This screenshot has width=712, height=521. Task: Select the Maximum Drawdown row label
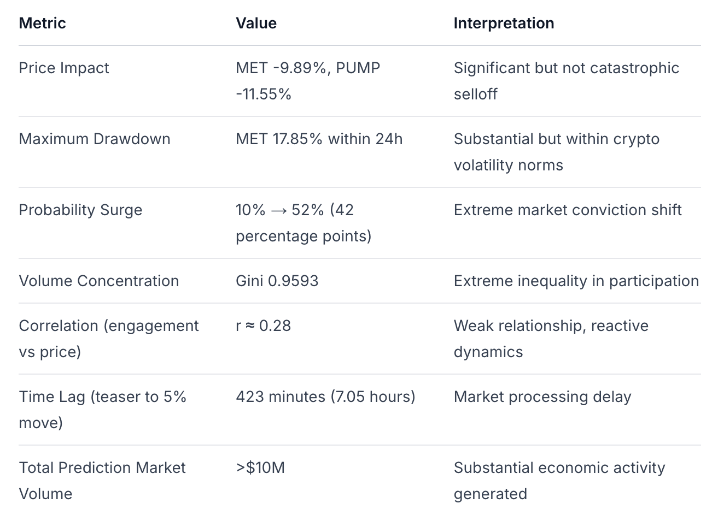[95, 139]
